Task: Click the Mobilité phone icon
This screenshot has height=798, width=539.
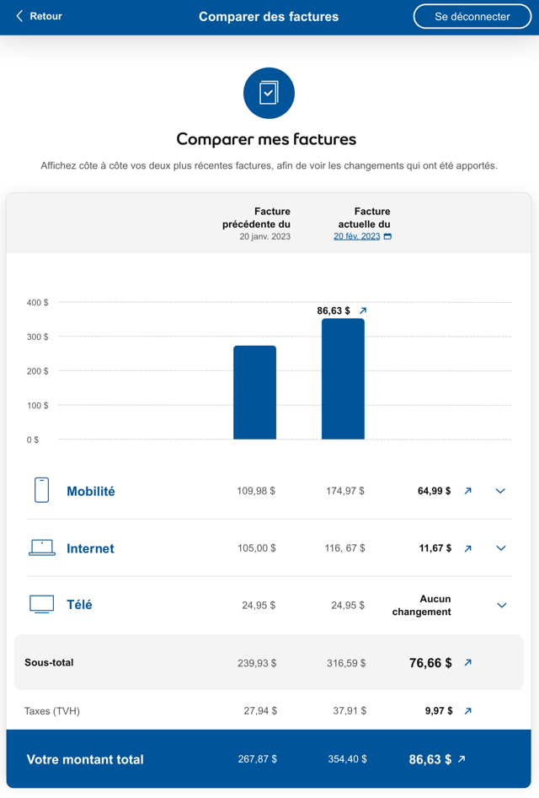Action: click(41, 490)
